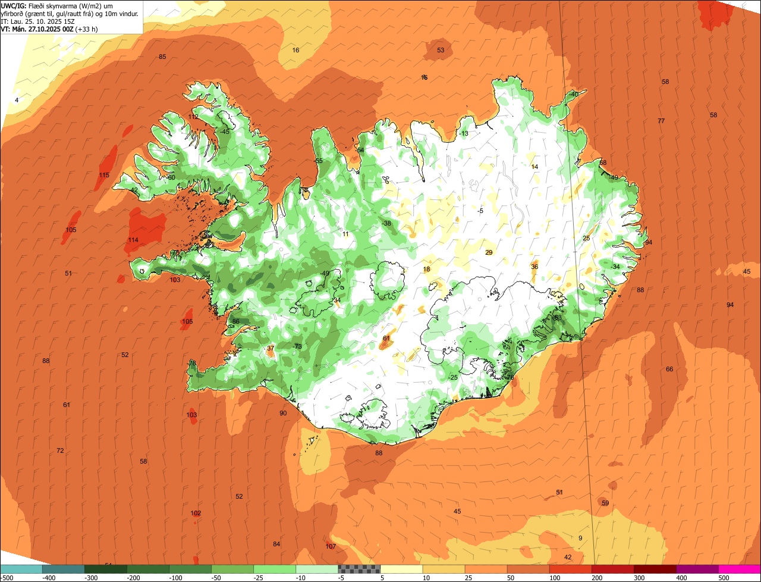
Task: Click the light teal -500 legend swatch
Action: 21,570
